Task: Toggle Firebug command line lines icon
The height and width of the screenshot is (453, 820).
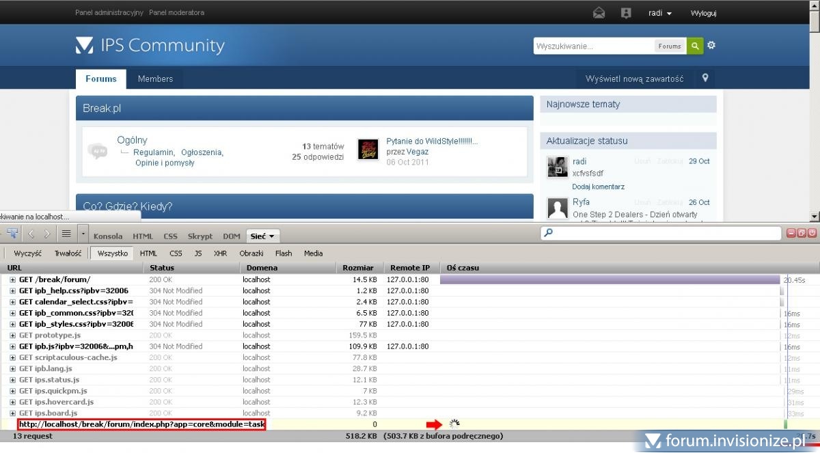Action: tap(66, 234)
